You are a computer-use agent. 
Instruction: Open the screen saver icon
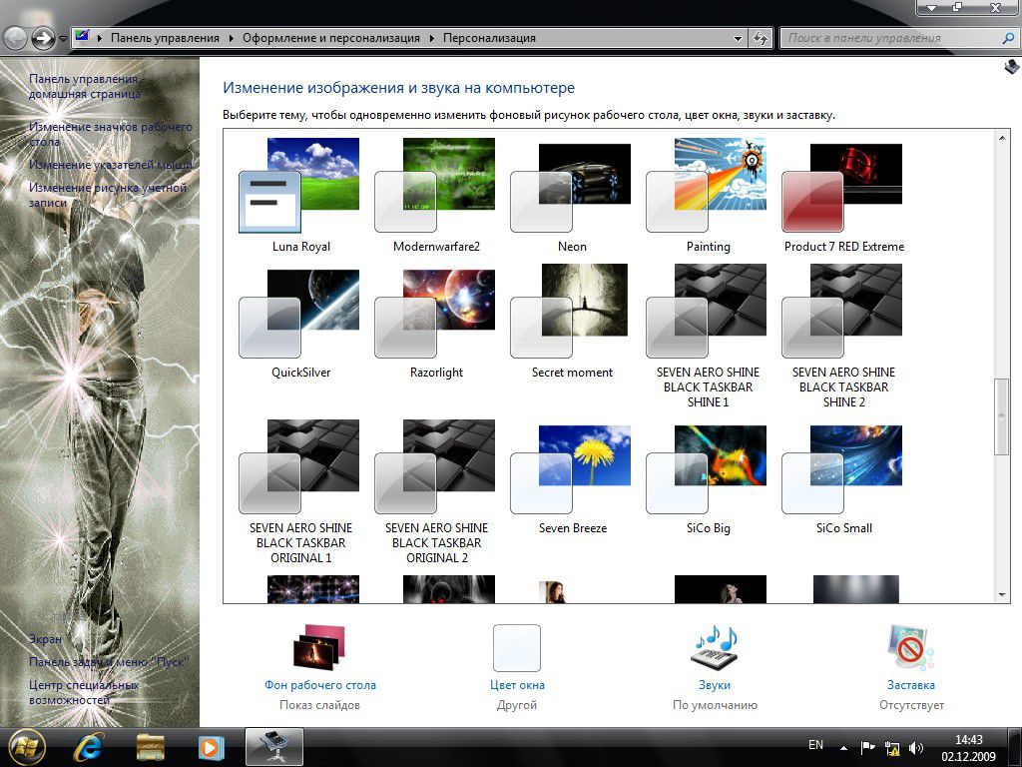[911, 647]
